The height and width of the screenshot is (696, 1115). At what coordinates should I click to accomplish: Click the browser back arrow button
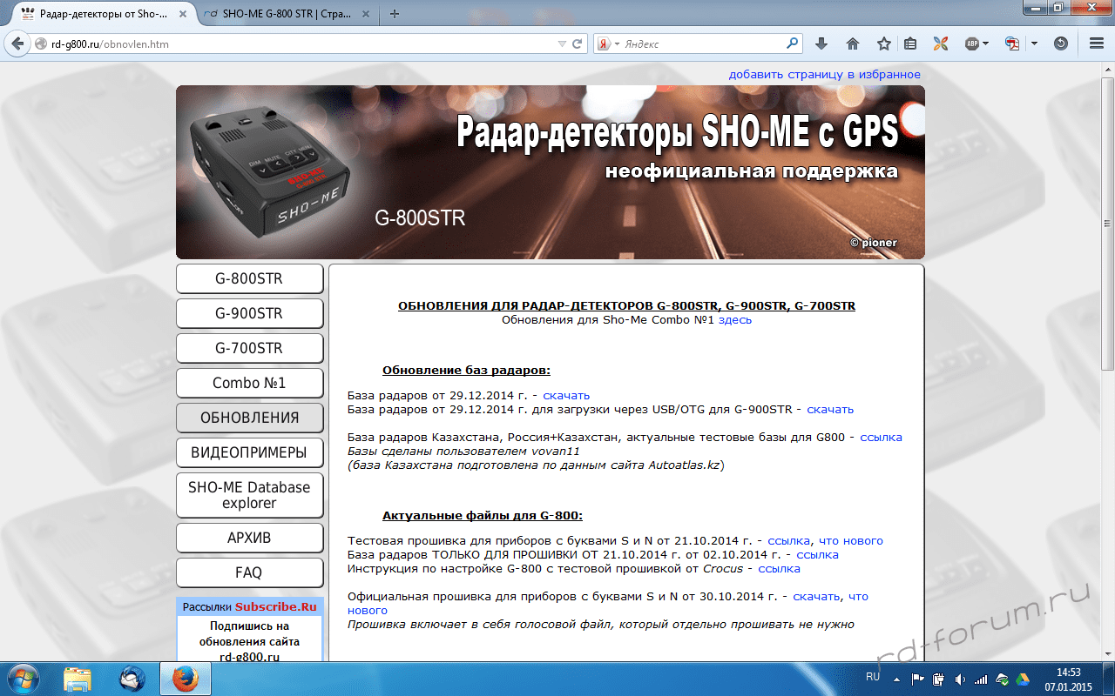tap(17, 43)
